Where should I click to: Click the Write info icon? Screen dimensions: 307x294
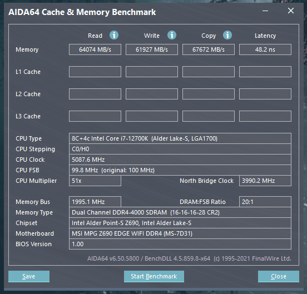coord(172,36)
